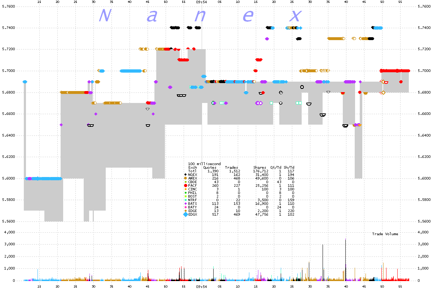Select the CBOE exchange label
This screenshot has height=289, width=433.
point(193,182)
